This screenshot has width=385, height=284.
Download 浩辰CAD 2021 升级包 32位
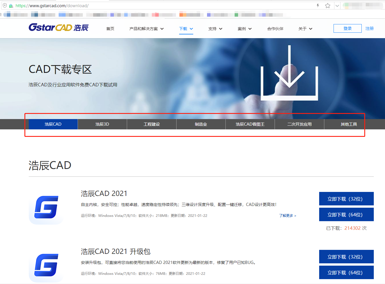click(346, 257)
